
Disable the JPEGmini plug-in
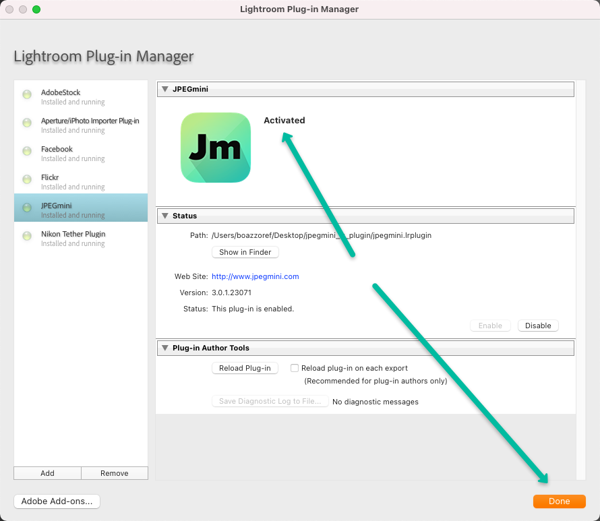[538, 326]
